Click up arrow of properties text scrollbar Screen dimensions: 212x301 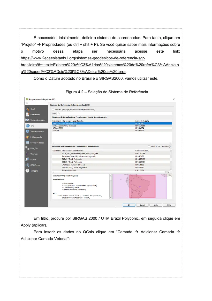tap(110, 175)
